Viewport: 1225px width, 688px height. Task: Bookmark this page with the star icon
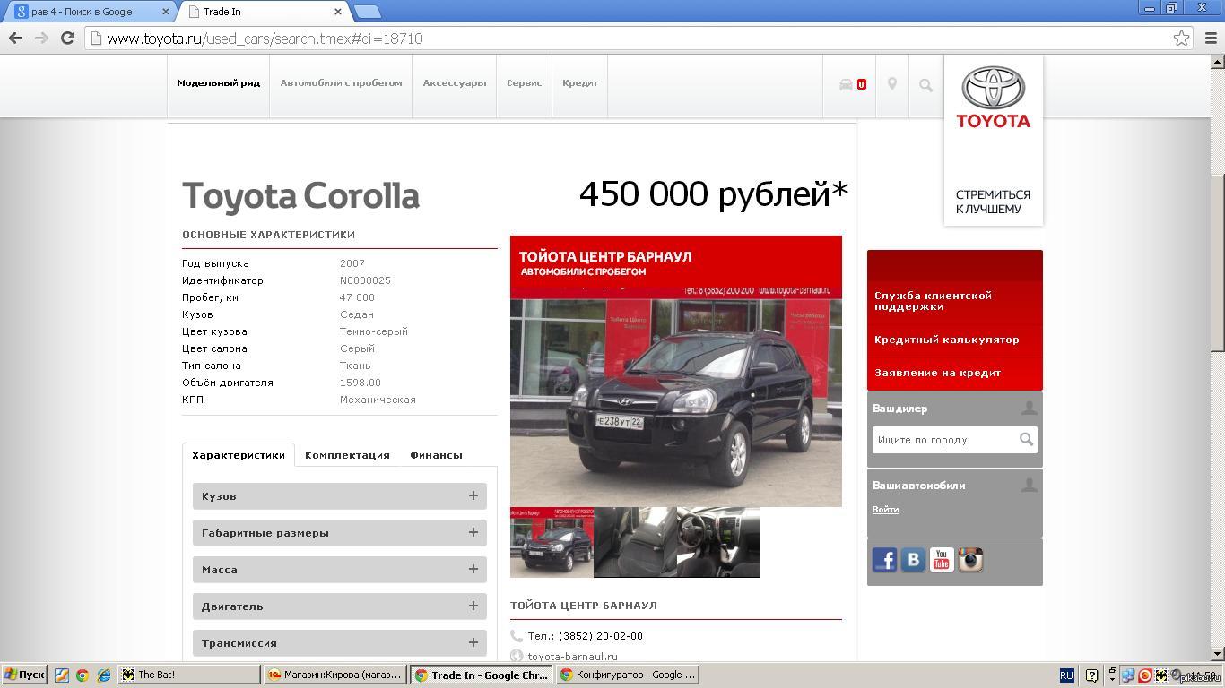(1181, 38)
